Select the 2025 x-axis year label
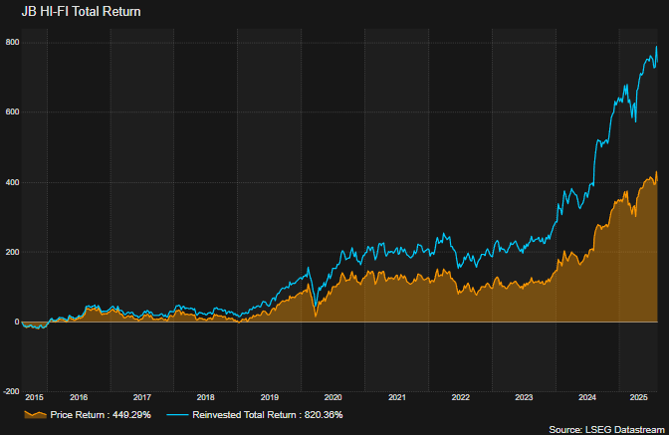This screenshot has height=435, width=669. click(638, 396)
